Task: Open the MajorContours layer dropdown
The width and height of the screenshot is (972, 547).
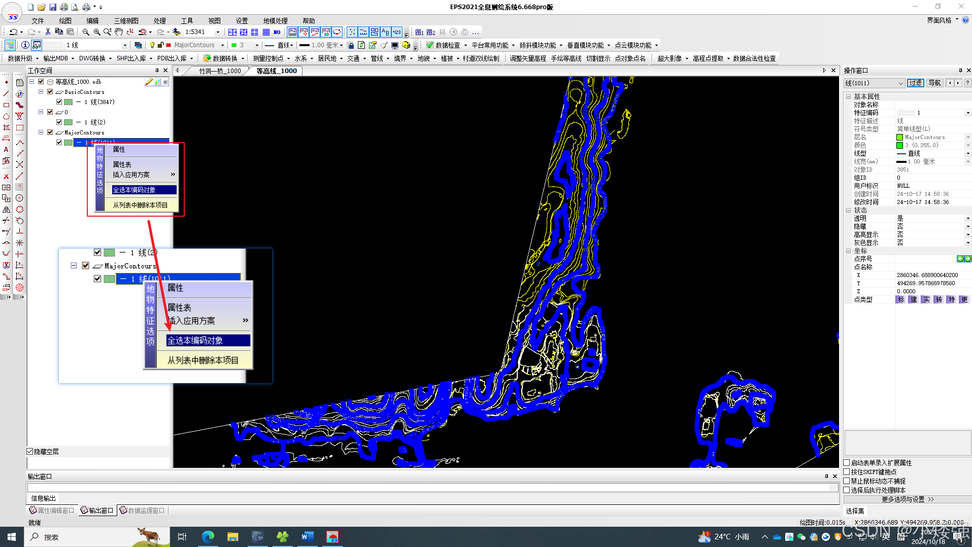Action: 222,45
